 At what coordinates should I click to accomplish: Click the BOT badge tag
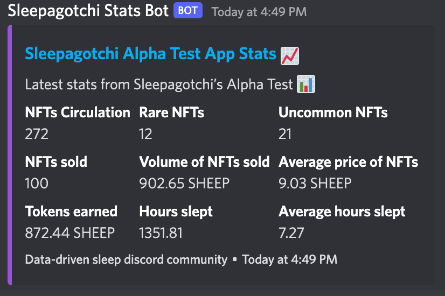pyautogui.click(x=188, y=10)
